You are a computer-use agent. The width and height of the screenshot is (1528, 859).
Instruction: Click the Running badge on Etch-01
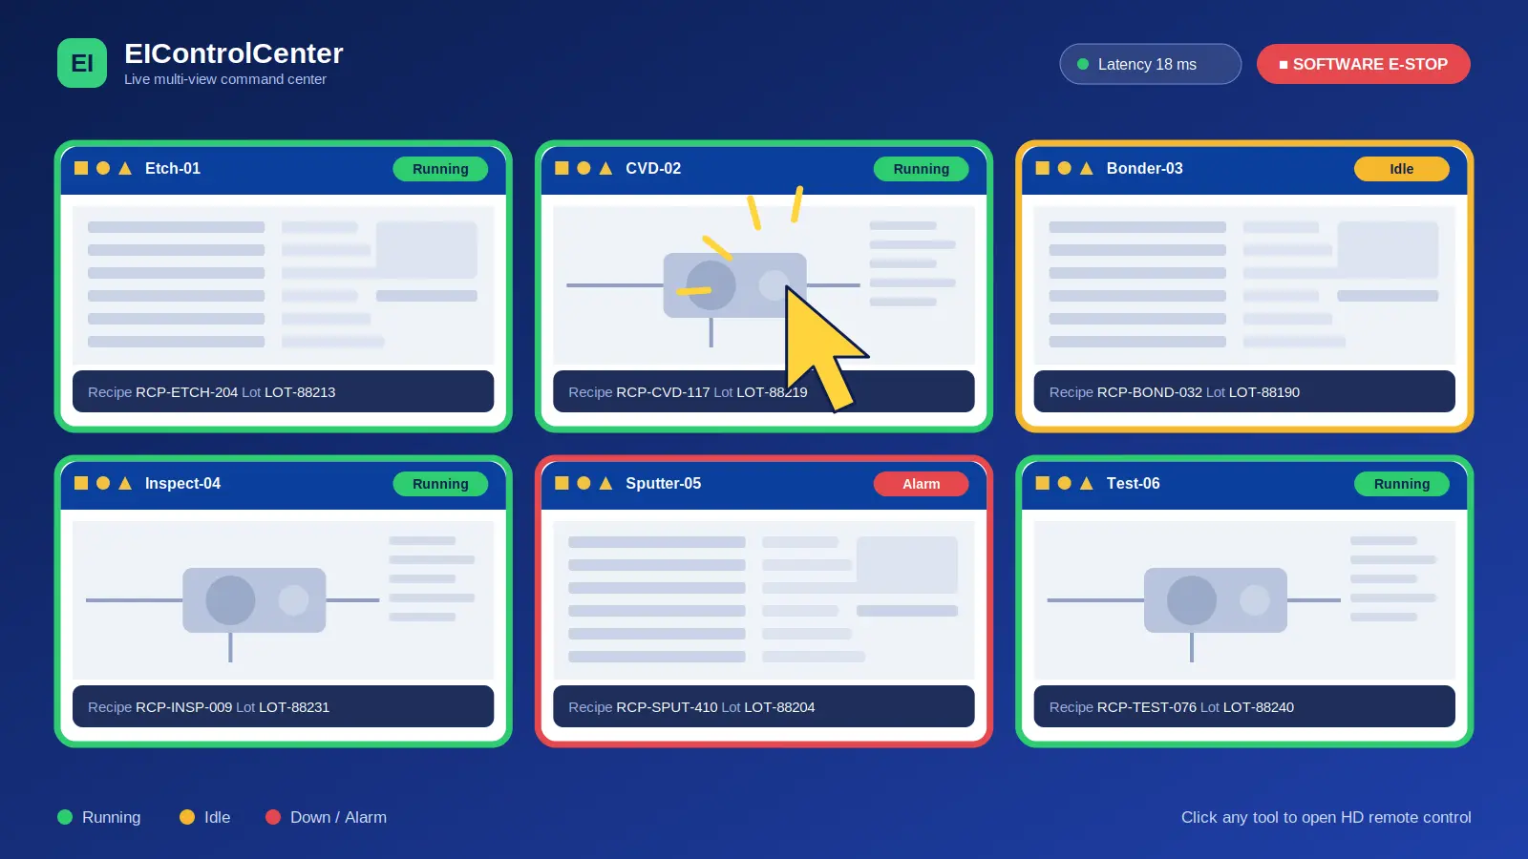(440, 169)
